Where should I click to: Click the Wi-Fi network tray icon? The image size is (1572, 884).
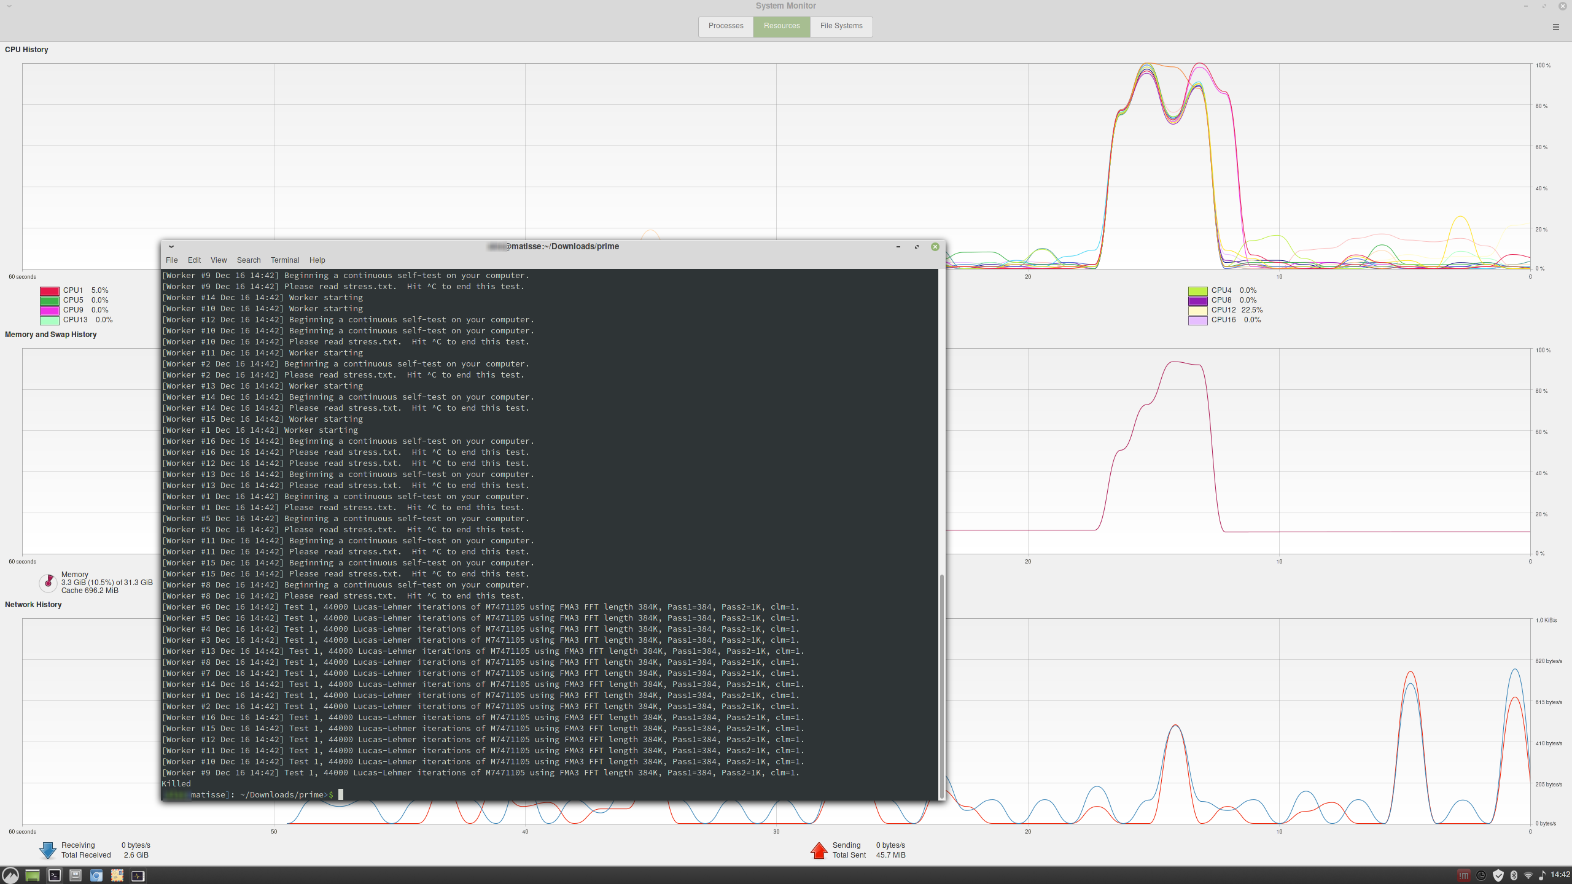[x=1528, y=875]
